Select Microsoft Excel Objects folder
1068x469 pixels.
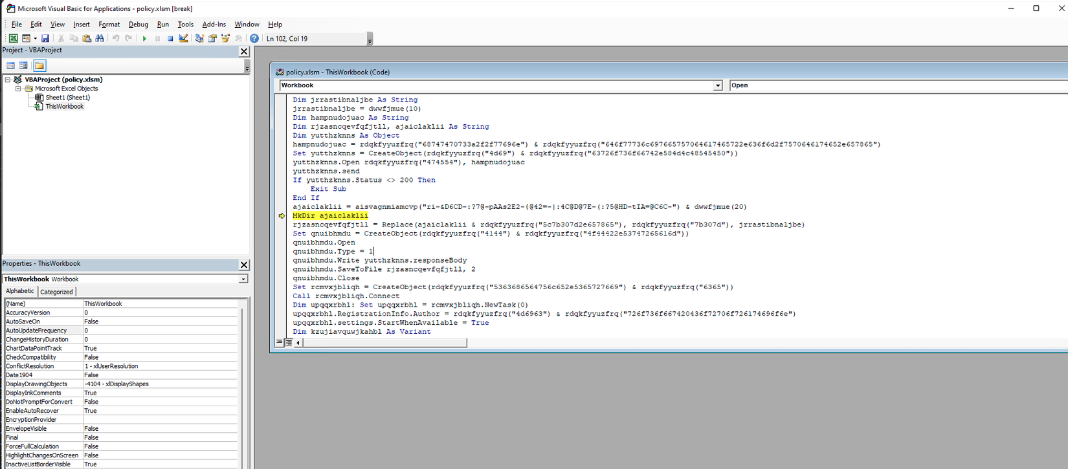pos(66,89)
